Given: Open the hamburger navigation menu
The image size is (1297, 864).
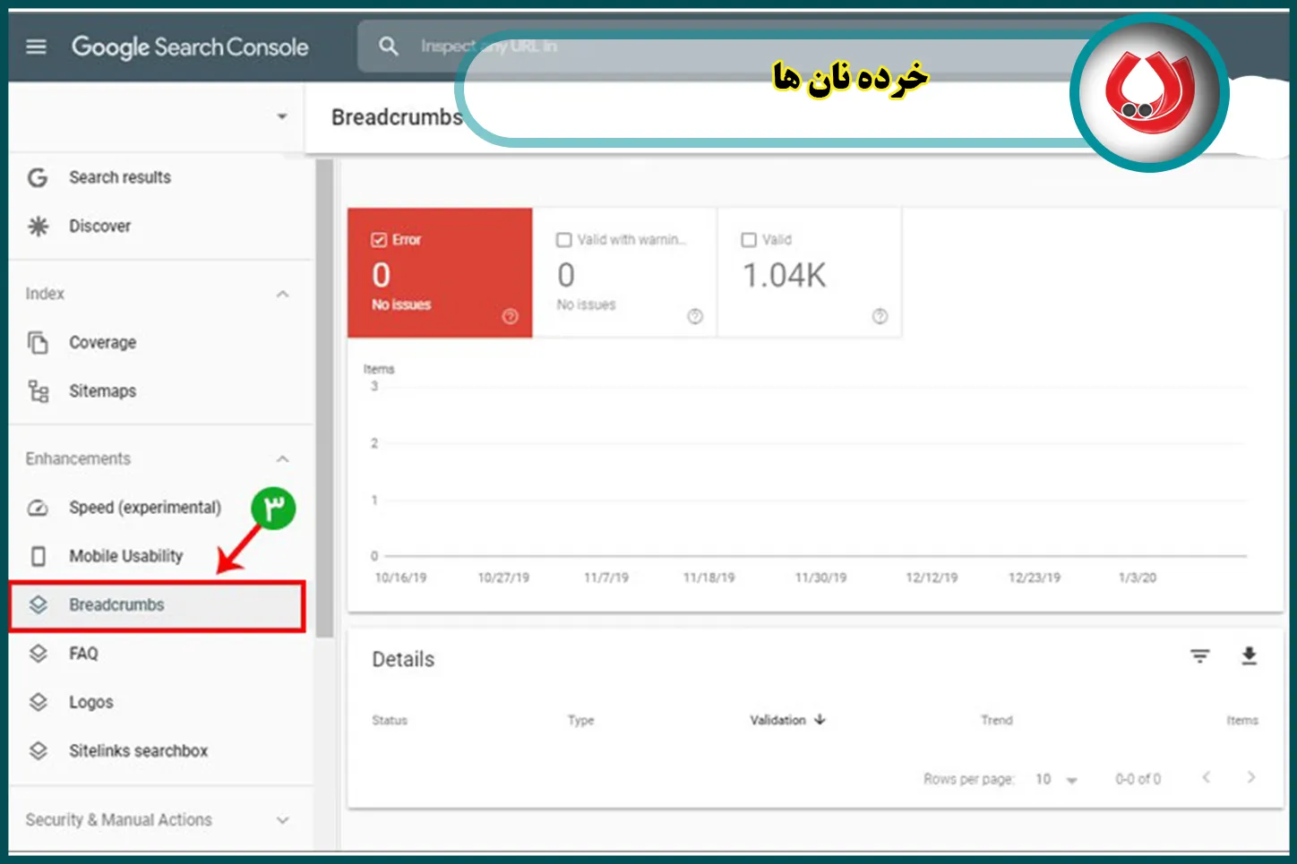Looking at the screenshot, I should pyautogui.click(x=37, y=47).
